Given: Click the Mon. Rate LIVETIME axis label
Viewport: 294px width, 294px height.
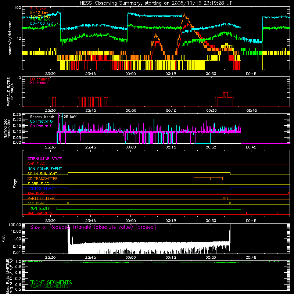Looking at the screenshot, I should [10, 276].
